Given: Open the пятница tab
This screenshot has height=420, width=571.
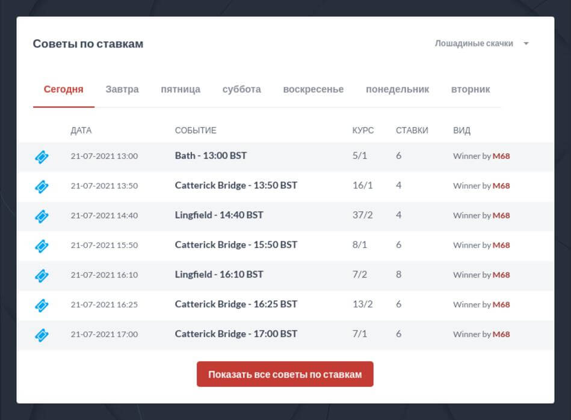Looking at the screenshot, I should click(x=181, y=90).
